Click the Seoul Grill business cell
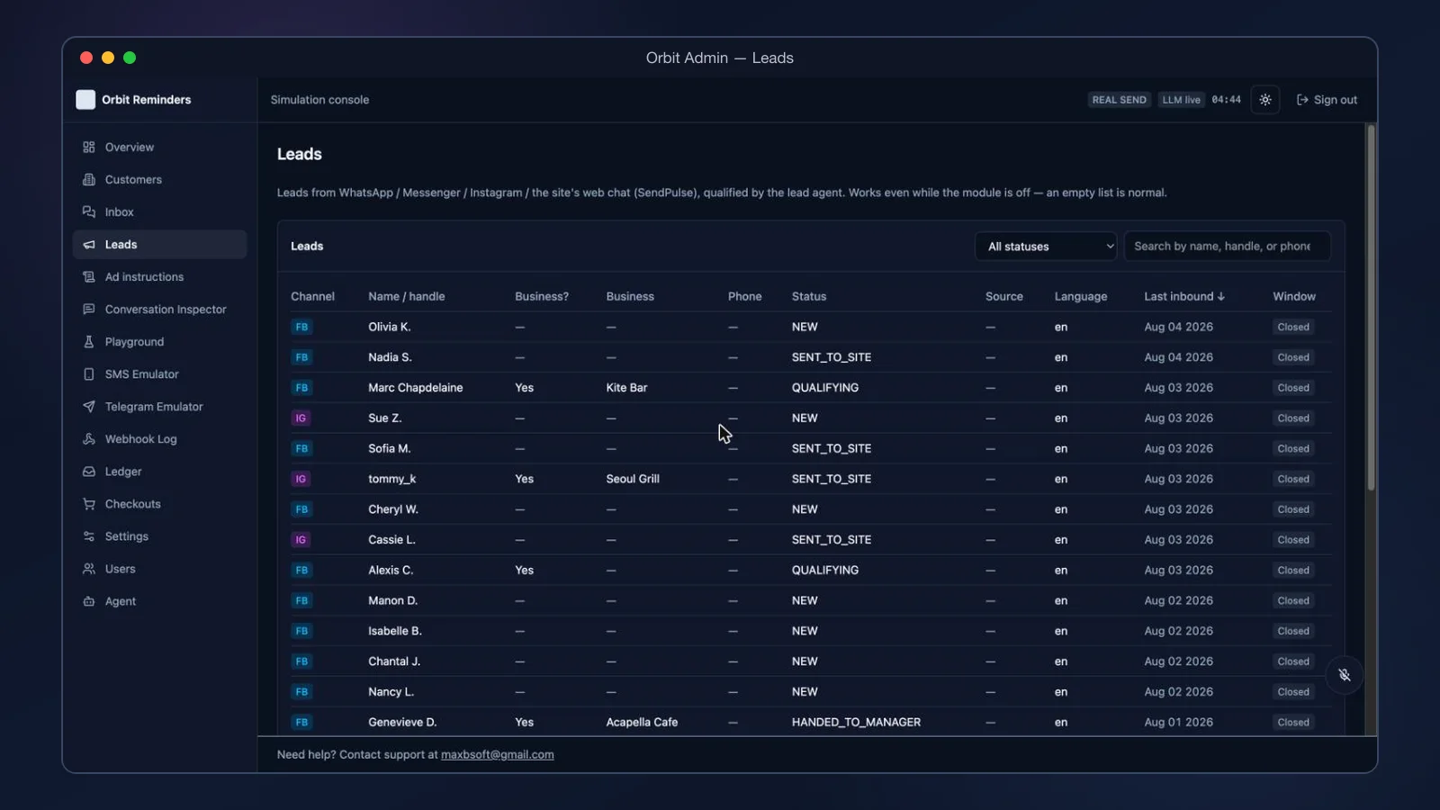 pos(633,479)
